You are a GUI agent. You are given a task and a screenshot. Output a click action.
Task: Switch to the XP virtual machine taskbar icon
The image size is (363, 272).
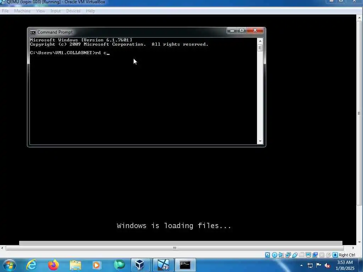(163, 265)
